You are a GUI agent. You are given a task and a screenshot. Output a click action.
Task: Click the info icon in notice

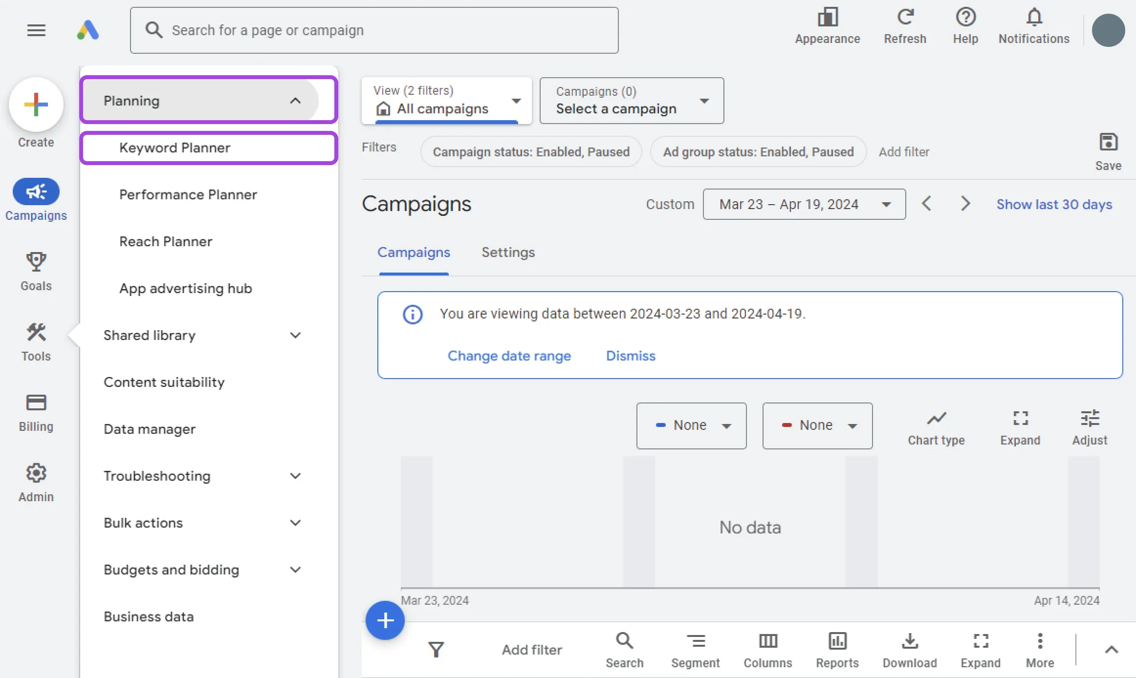[413, 314]
